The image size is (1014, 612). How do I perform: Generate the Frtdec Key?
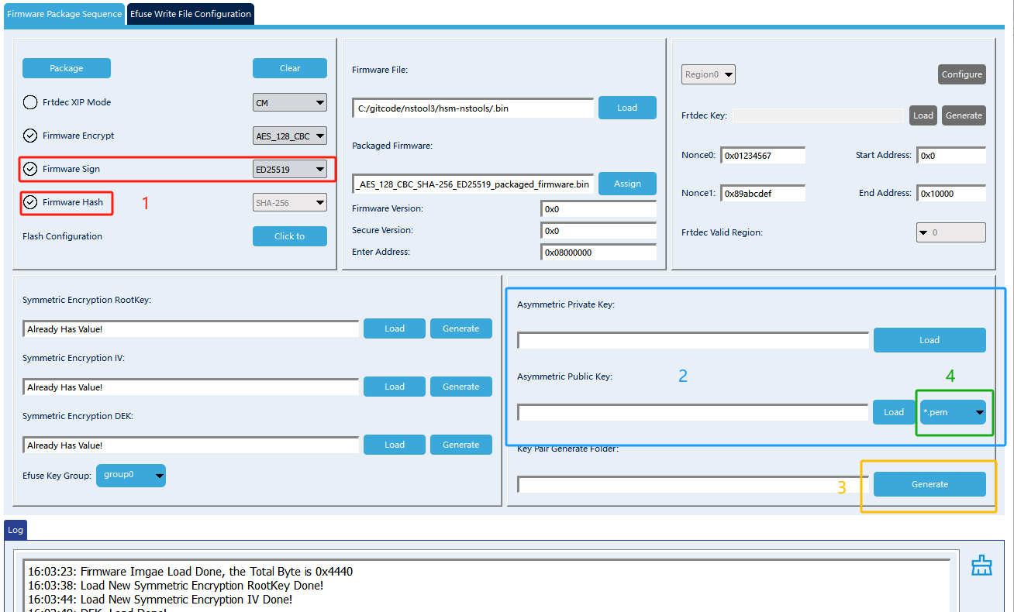tap(964, 115)
